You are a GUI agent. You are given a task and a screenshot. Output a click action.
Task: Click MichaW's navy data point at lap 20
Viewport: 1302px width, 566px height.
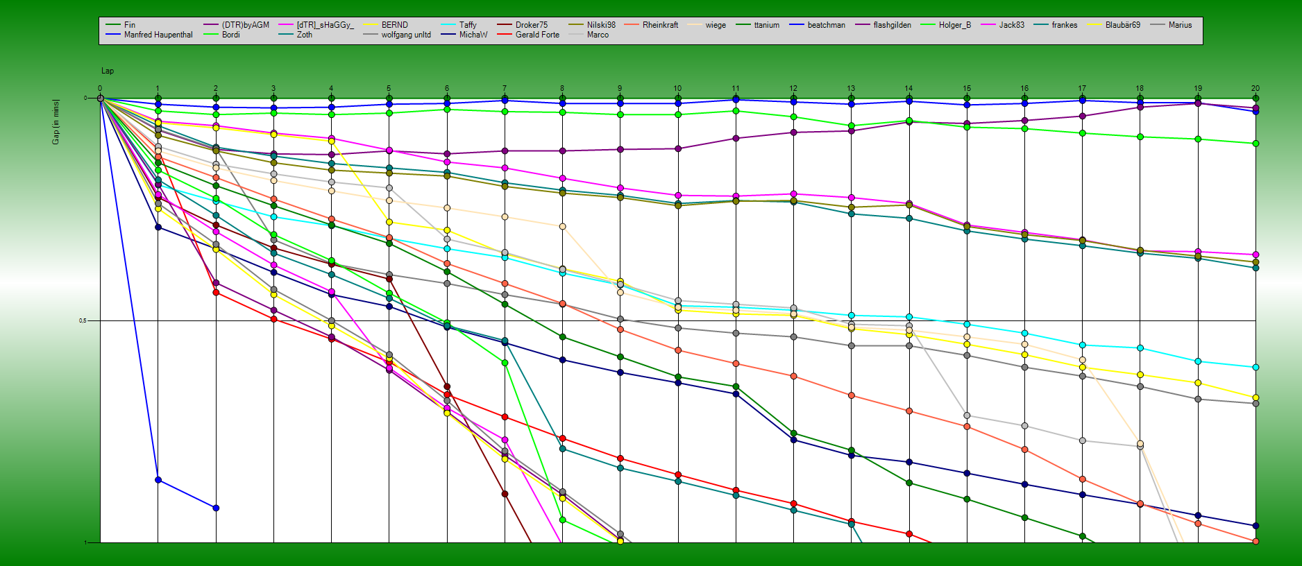[x=1255, y=526]
